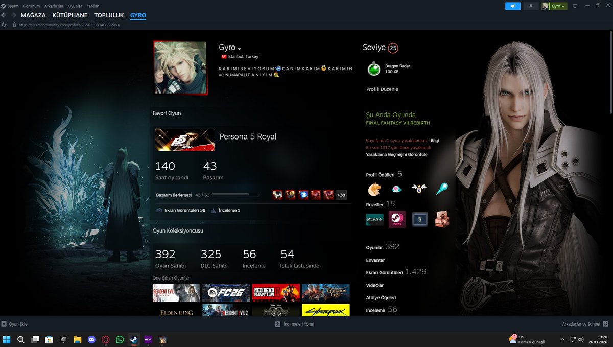Click the Oyun Ekle plus icon
The width and height of the screenshot is (613, 347).
click(x=4, y=324)
